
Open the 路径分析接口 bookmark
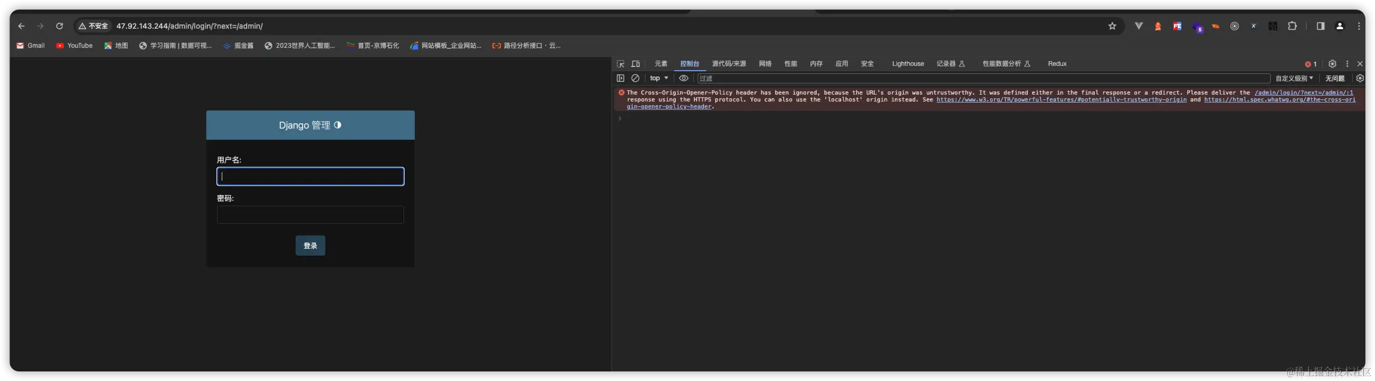point(526,46)
